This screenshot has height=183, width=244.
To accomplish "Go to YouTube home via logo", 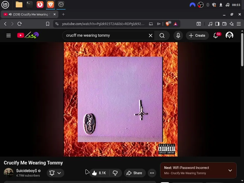I will click(28, 35).
